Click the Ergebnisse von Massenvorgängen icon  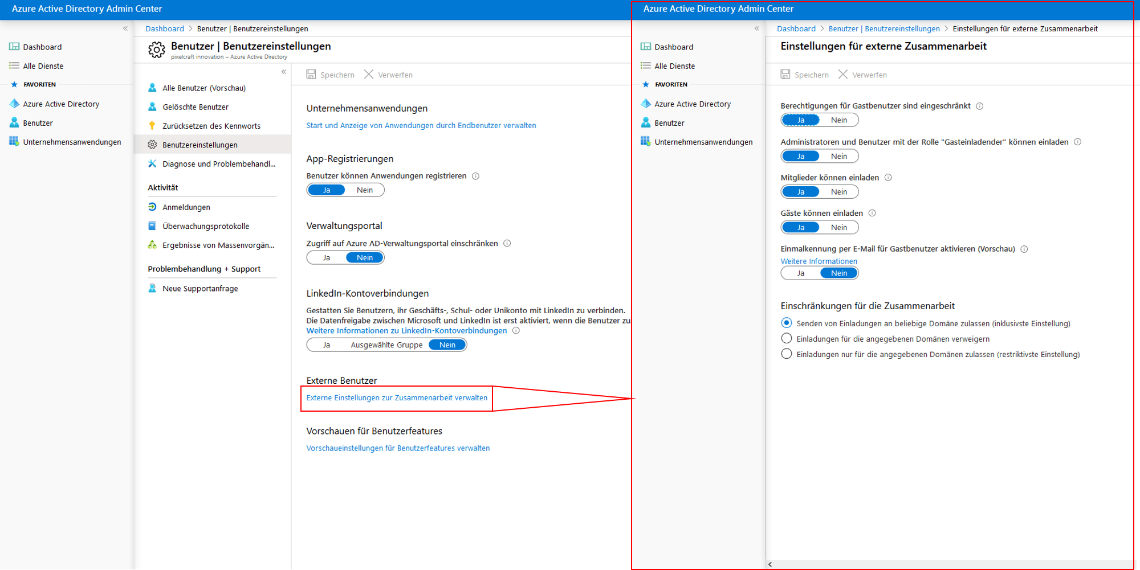(152, 245)
